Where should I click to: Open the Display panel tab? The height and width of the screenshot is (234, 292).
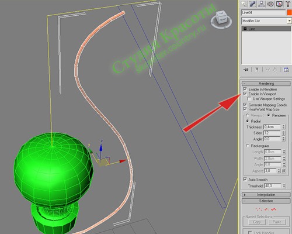pos(279,4)
